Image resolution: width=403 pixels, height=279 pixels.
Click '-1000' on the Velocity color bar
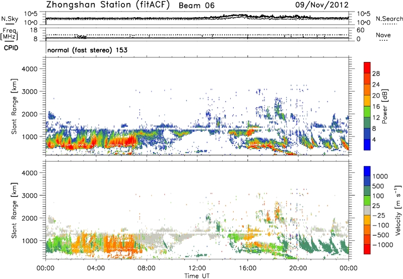pos(382,245)
